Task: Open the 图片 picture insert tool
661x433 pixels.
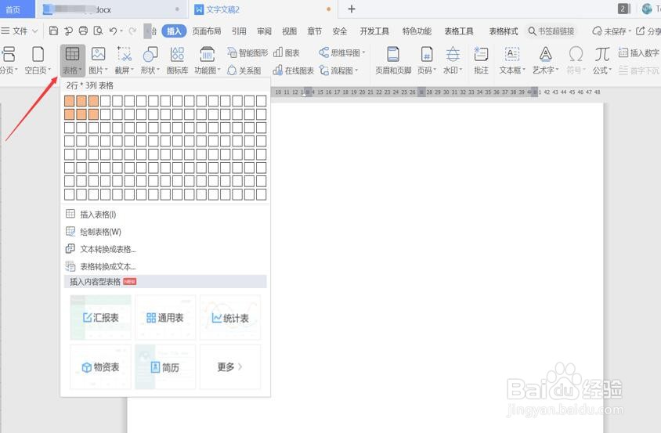Action: coord(98,60)
